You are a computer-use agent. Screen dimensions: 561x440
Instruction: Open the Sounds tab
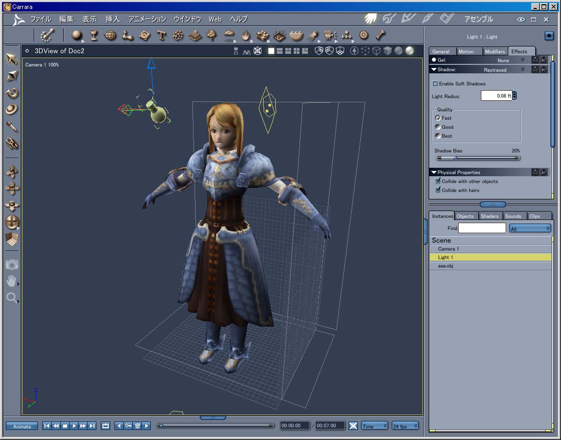point(513,216)
